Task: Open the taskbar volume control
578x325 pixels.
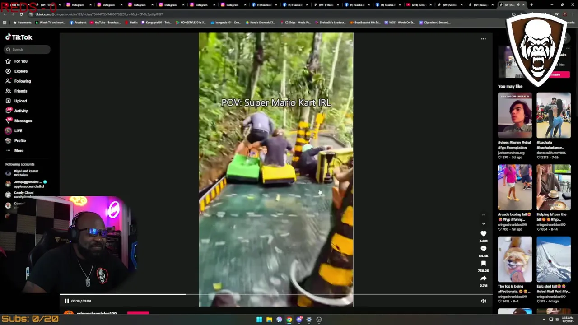Action: click(x=557, y=320)
